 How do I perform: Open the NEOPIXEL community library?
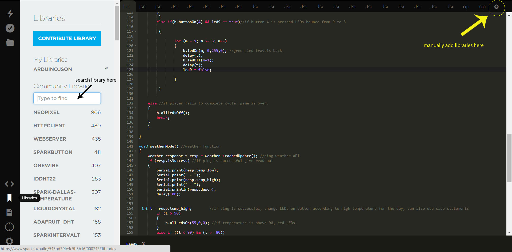click(46, 112)
